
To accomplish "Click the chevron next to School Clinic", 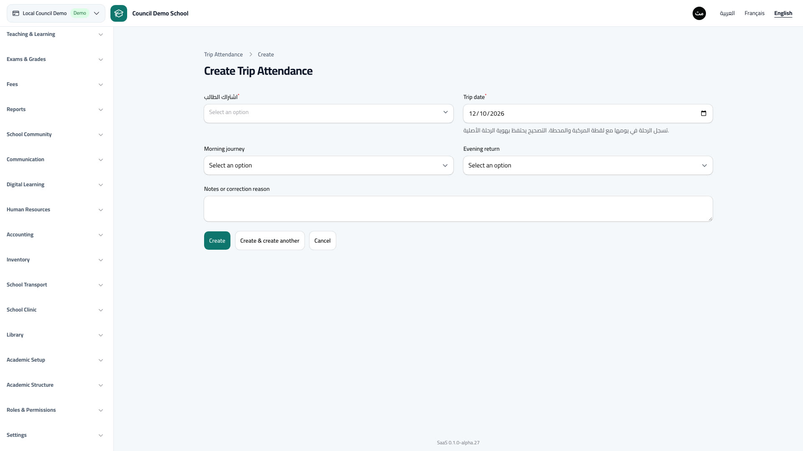I will (x=101, y=310).
